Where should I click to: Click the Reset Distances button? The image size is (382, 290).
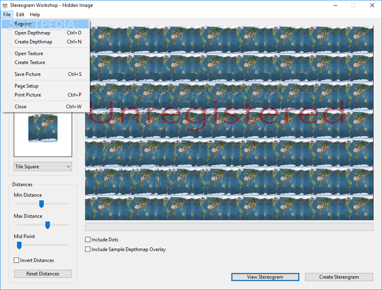[43, 274]
